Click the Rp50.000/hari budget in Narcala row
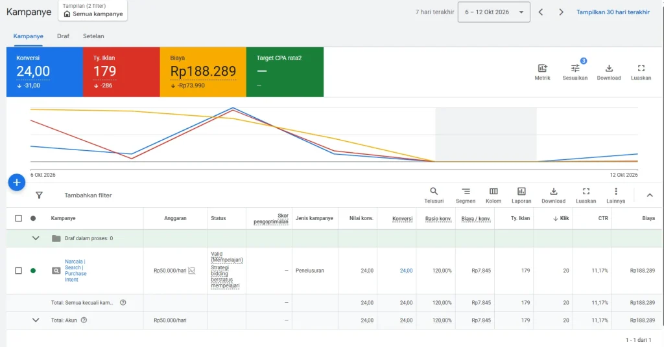The image size is (664, 347). coord(170,271)
